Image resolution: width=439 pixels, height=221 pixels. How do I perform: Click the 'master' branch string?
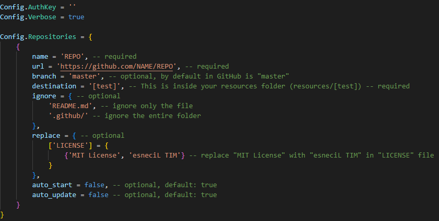84,76
